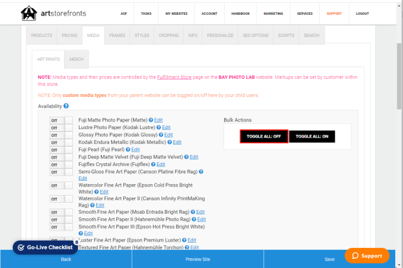Open the Marketing menu item
The height and width of the screenshot is (268, 403).
273,14
